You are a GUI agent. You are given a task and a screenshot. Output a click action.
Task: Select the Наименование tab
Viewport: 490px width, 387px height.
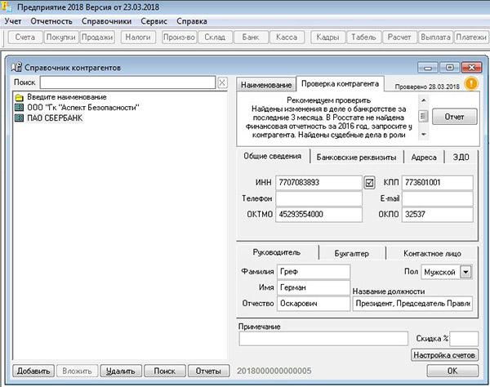pyautogui.click(x=265, y=85)
